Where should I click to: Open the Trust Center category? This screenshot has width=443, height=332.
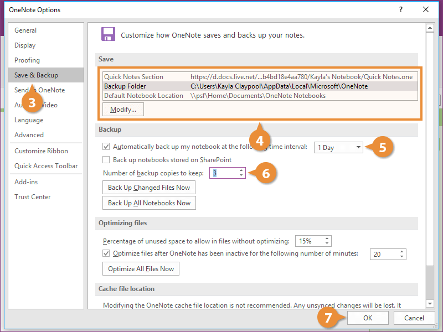tap(32, 197)
